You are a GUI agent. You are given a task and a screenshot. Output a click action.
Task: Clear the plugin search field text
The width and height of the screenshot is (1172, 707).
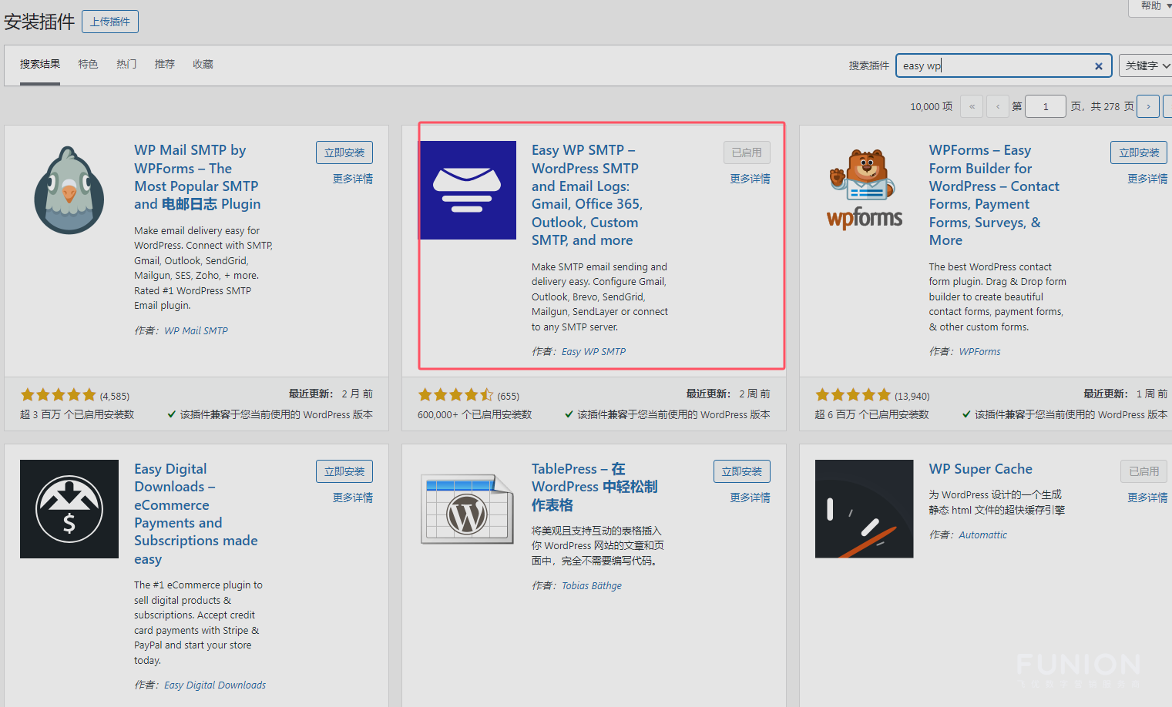tap(1099, 66)
